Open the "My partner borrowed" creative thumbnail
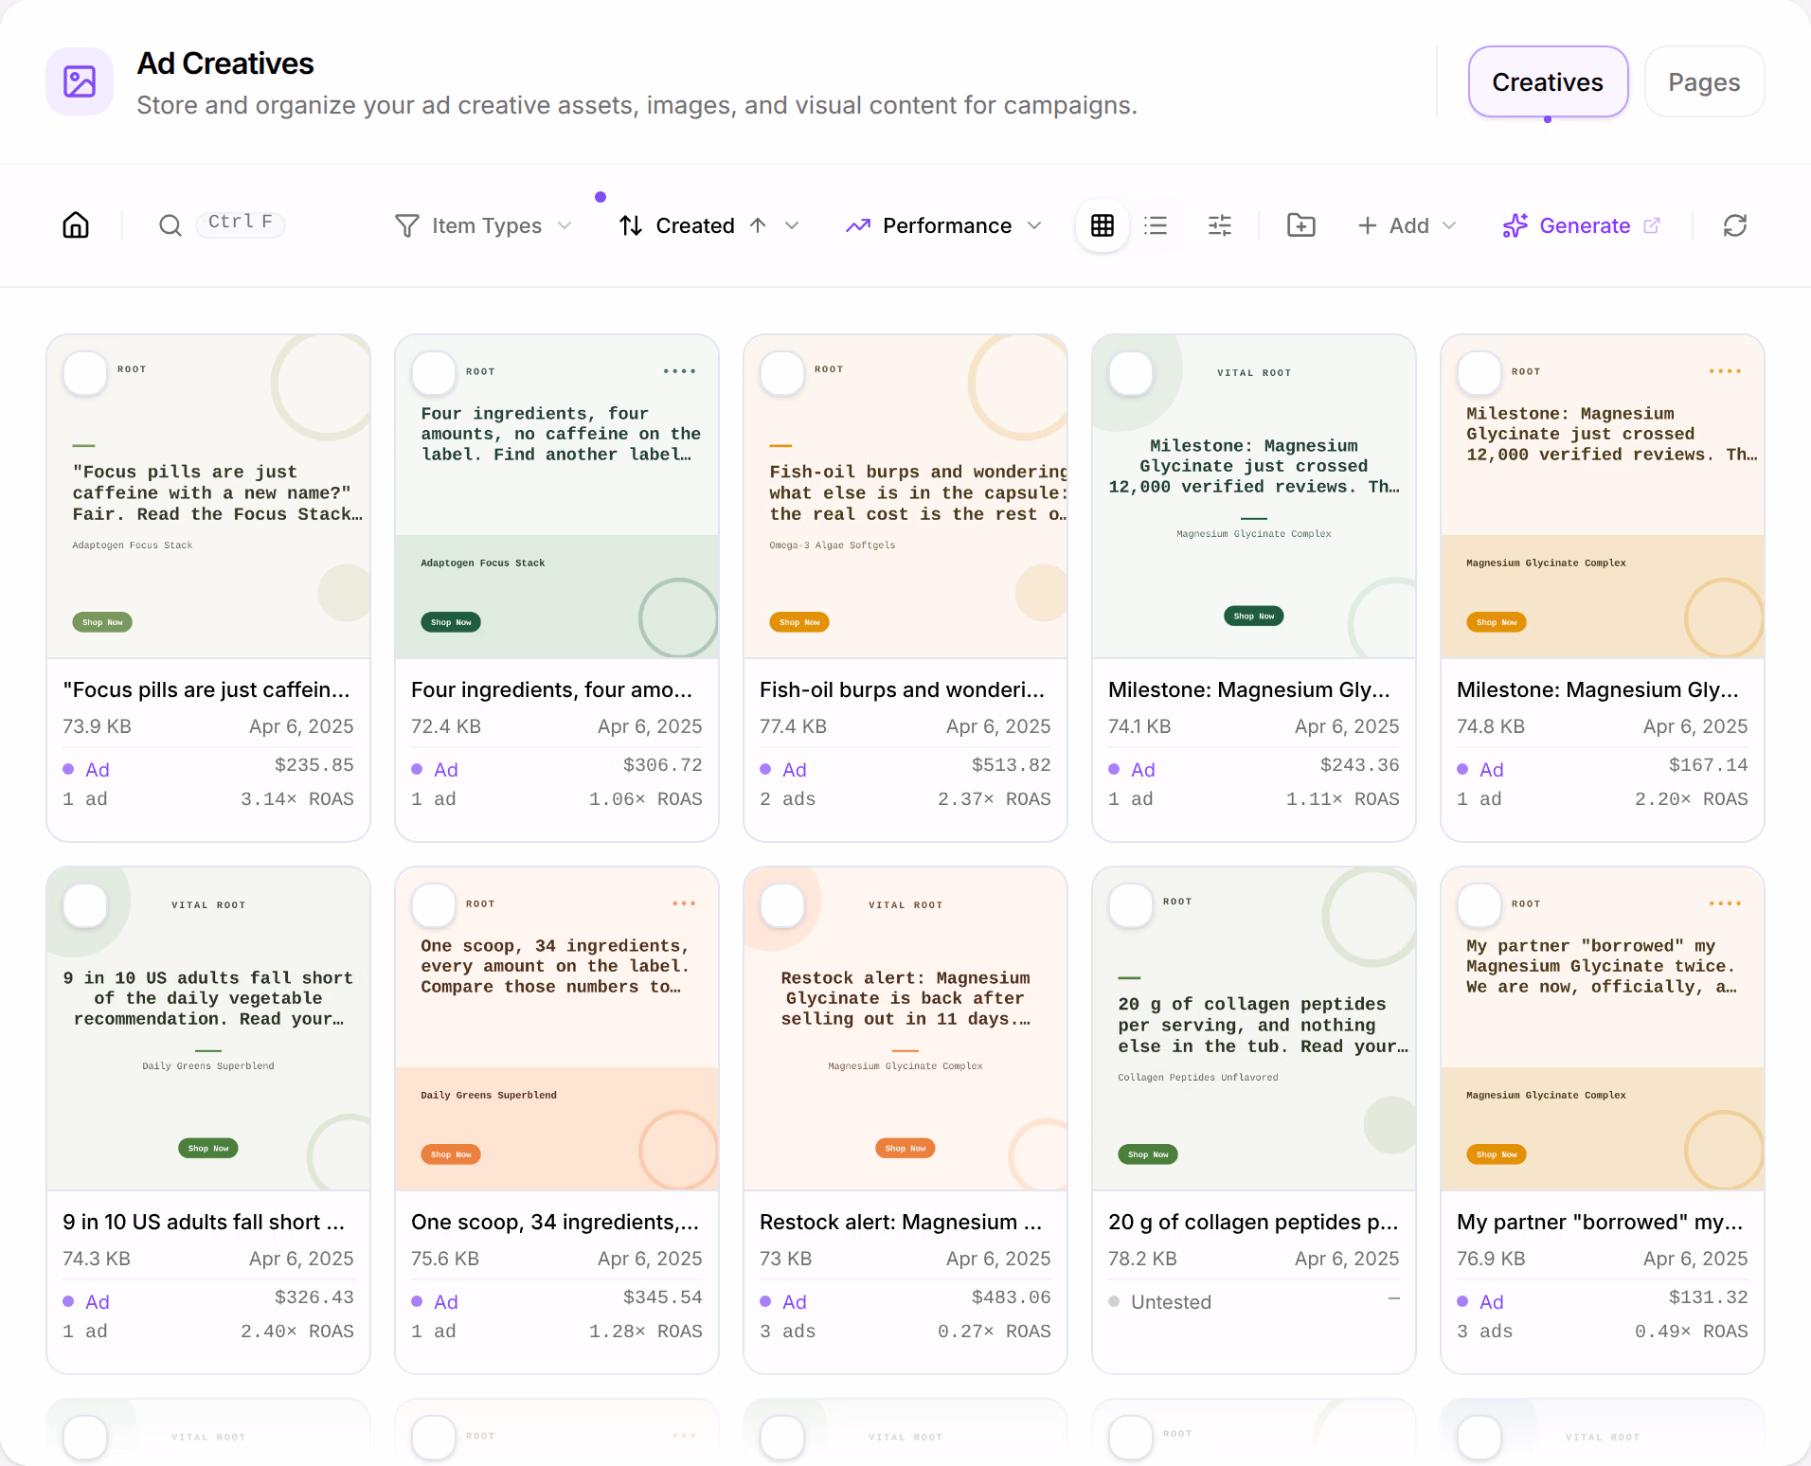1811x1466 pixels. [1603, 1028]
